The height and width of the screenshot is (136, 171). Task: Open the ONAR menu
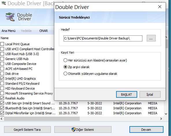(x=44, y=31)
